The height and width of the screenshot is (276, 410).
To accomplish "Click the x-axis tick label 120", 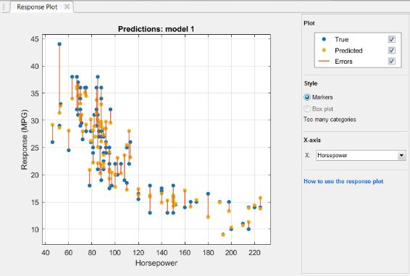I will (x=138, y=253).
